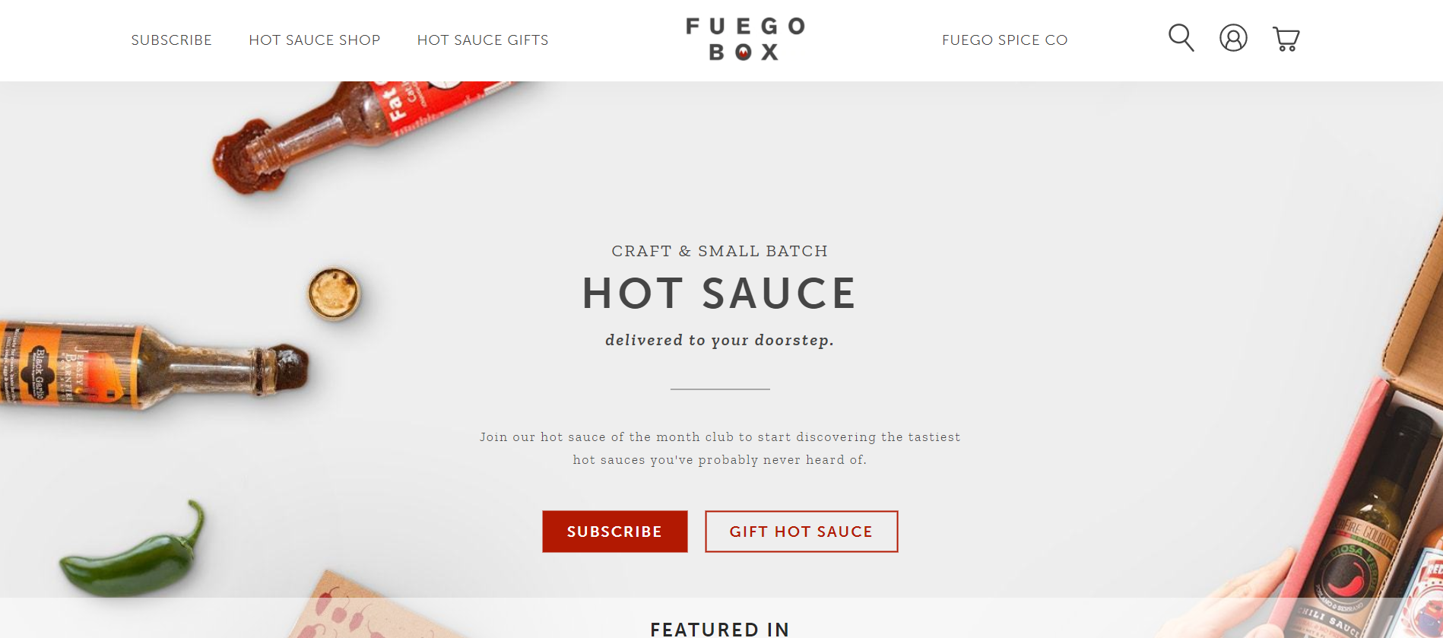1443x638 pixels.
Task: Open the search magnifier icon
Action: 1181,37
